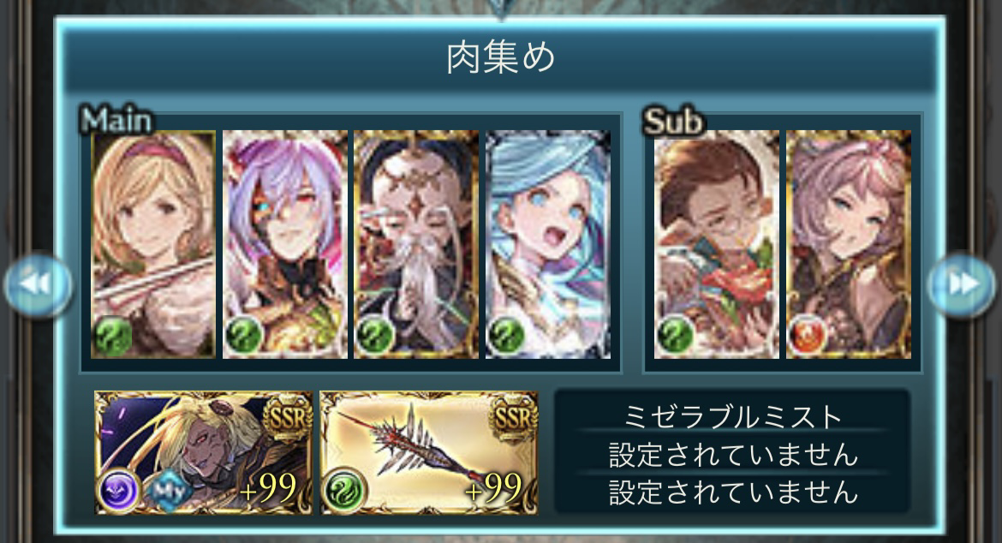Go to previous party with left arrow

38,284
